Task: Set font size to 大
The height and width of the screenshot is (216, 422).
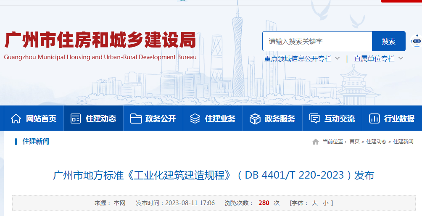Action: [314, 203]
